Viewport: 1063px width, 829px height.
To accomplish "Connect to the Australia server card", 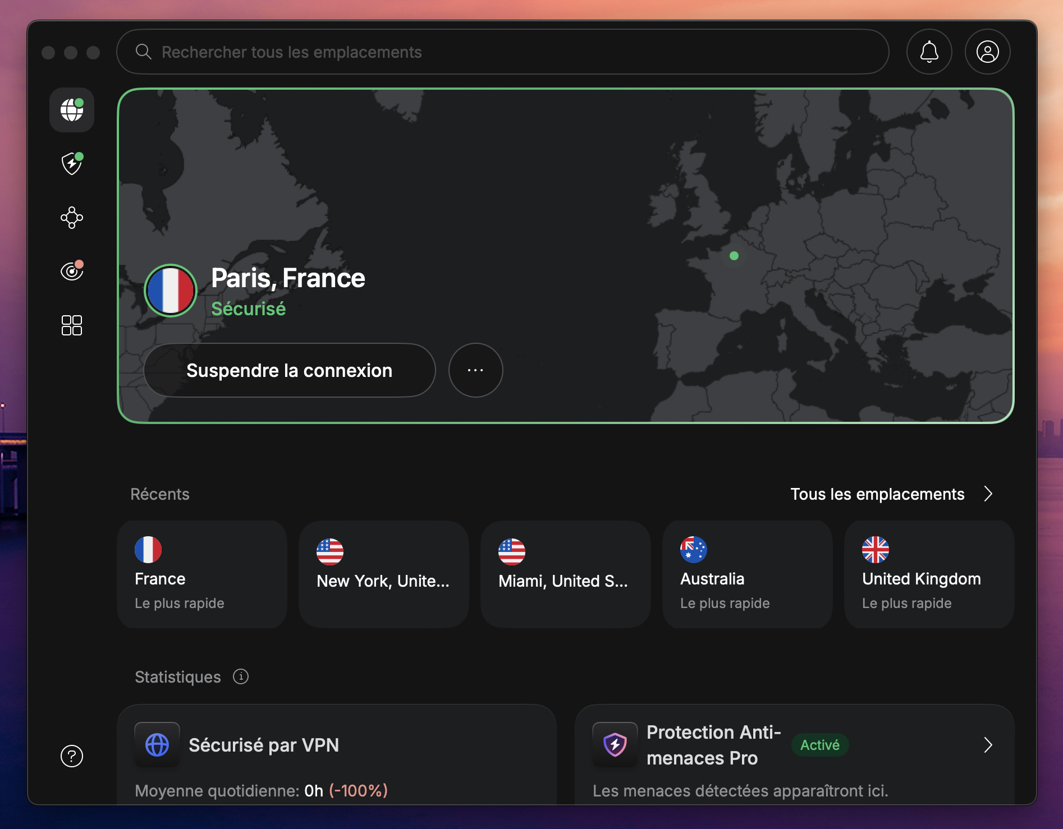I will click(x=747, y=574).
